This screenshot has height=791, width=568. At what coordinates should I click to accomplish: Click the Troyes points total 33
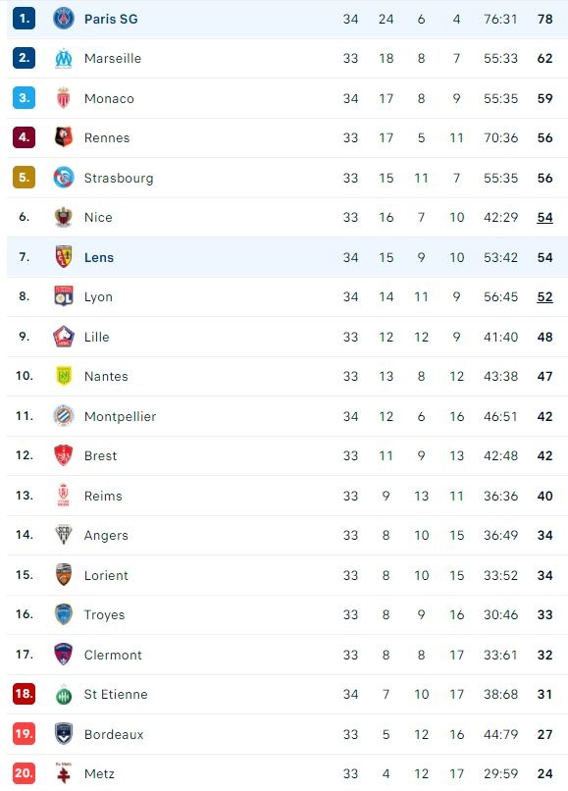coord(545,614)
